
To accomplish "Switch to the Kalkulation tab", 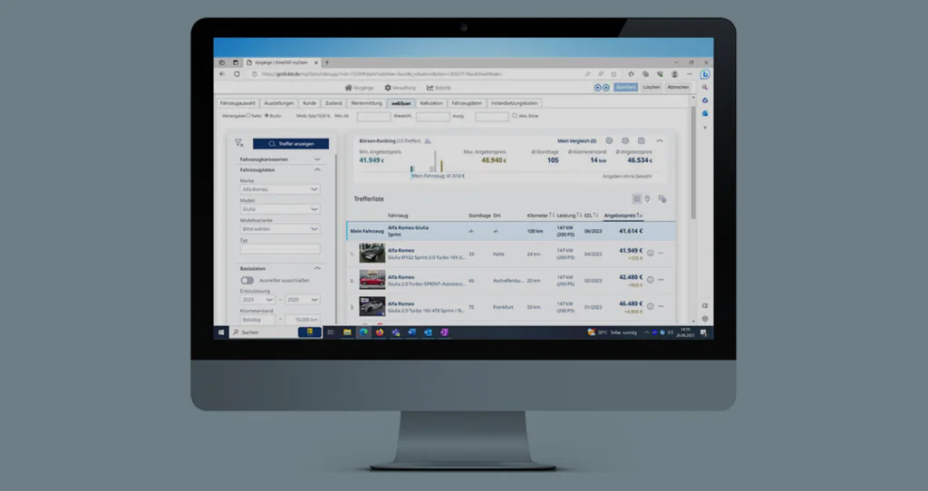I will pos(431,103).
